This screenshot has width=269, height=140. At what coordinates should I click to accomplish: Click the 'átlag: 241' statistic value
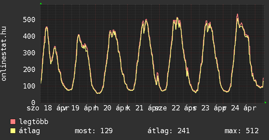[169, 131]
